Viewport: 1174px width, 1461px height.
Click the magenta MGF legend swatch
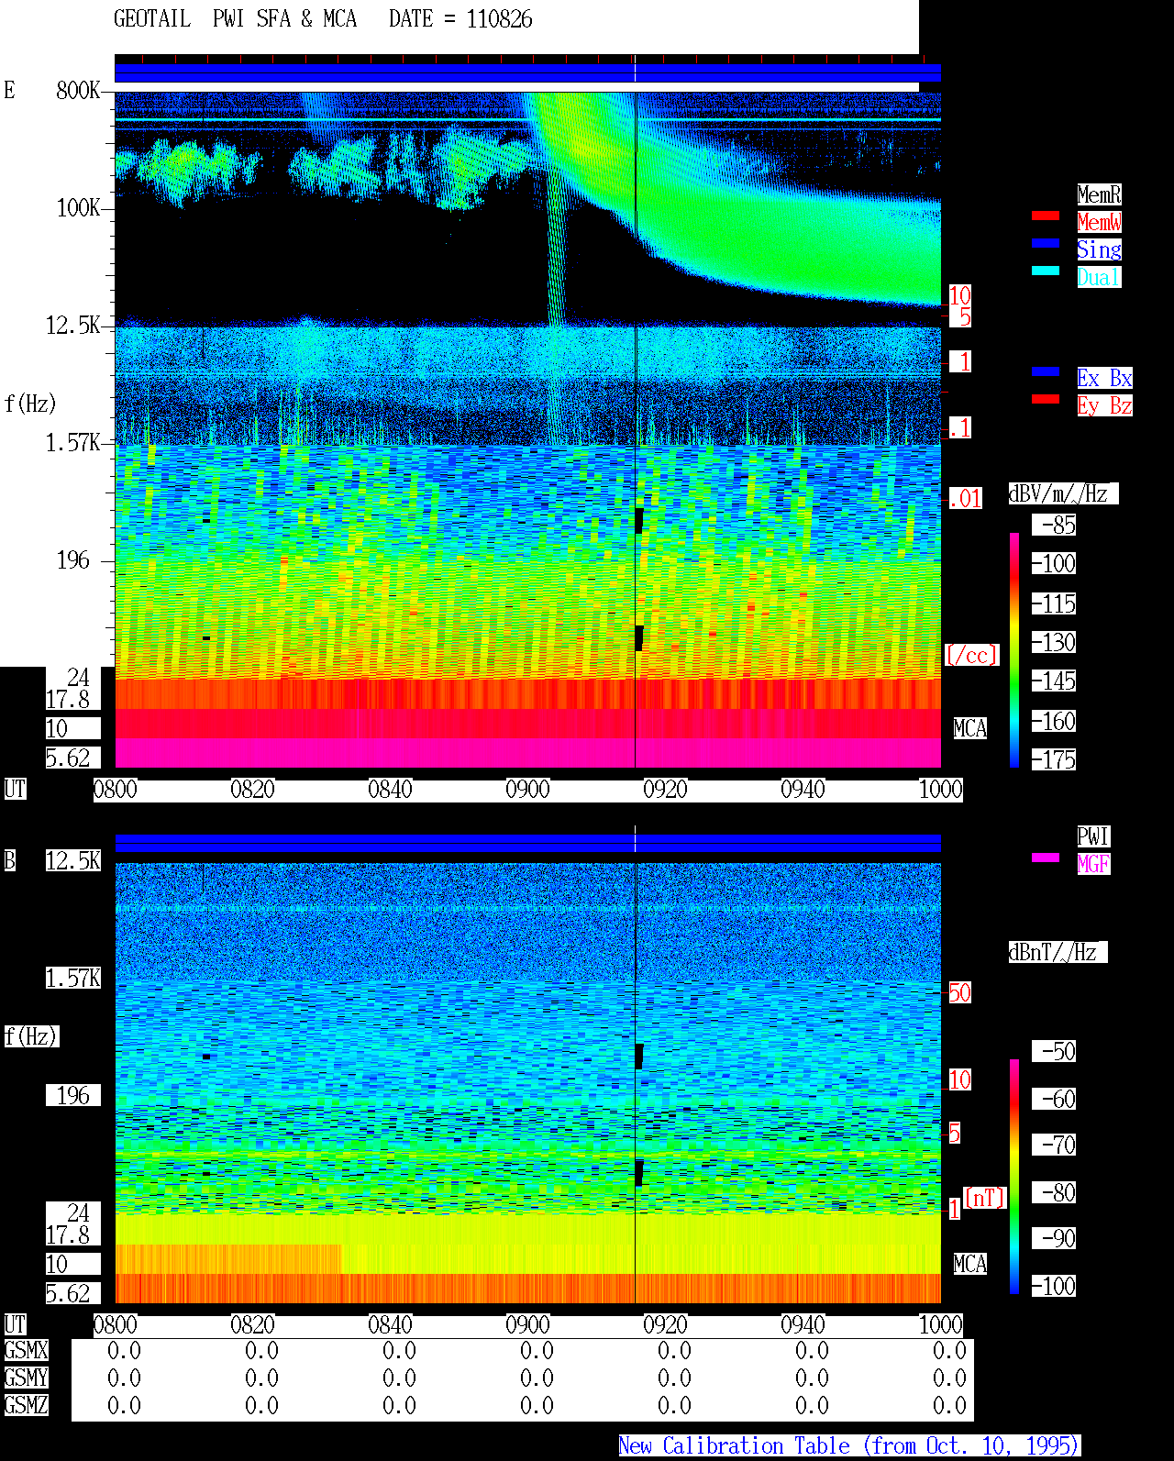point(1046,858)
